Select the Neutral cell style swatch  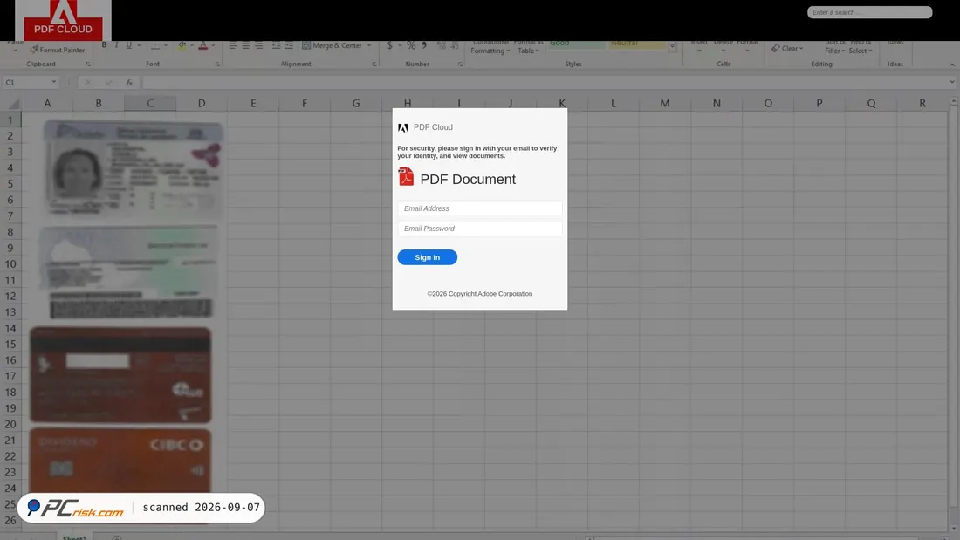(x=637, y=44)
